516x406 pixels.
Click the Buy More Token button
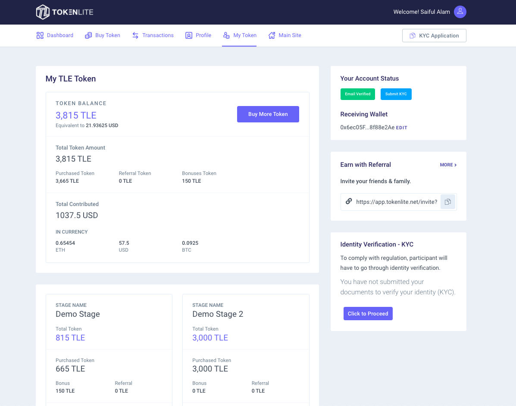click(x=268, y=114)
